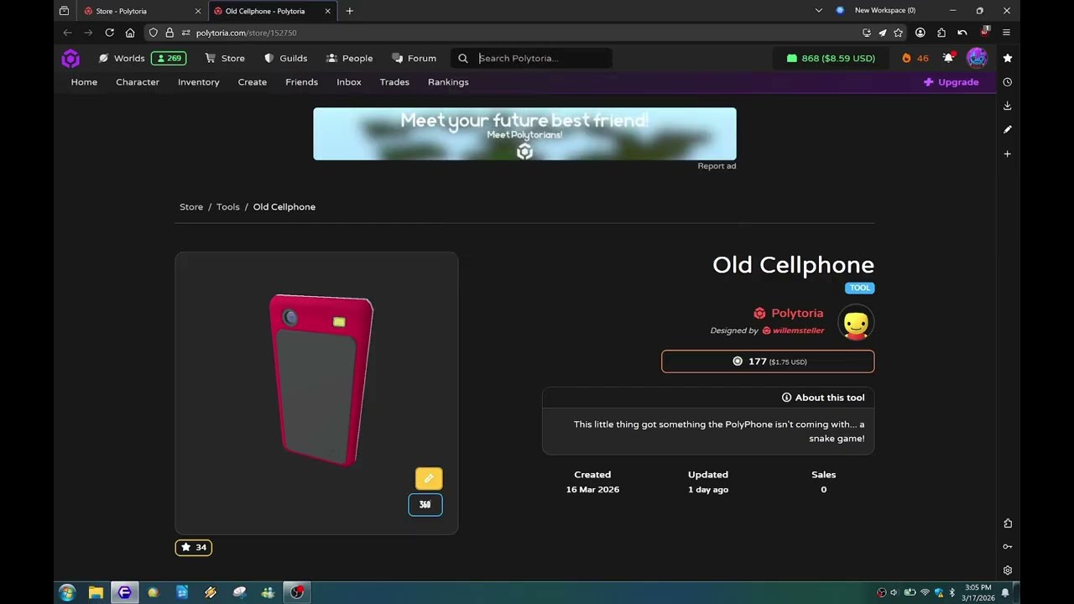Open the Trades page
Image resolution: width=1074 pixels, height=604 pixels.
(394, 82)
